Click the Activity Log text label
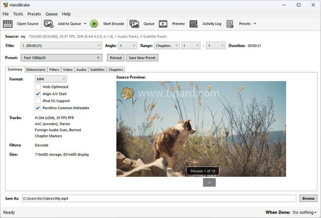321x218 pixels. click(x=212, y=24)
